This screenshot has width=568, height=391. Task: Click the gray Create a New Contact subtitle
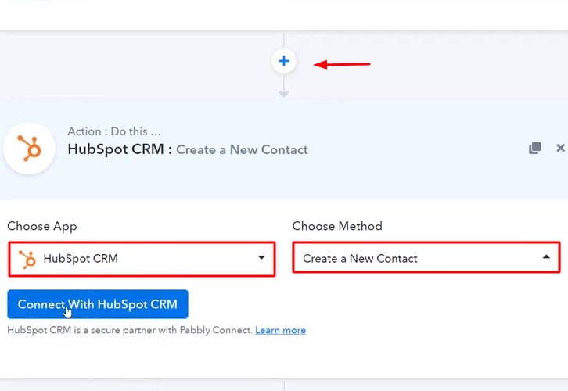242,150
